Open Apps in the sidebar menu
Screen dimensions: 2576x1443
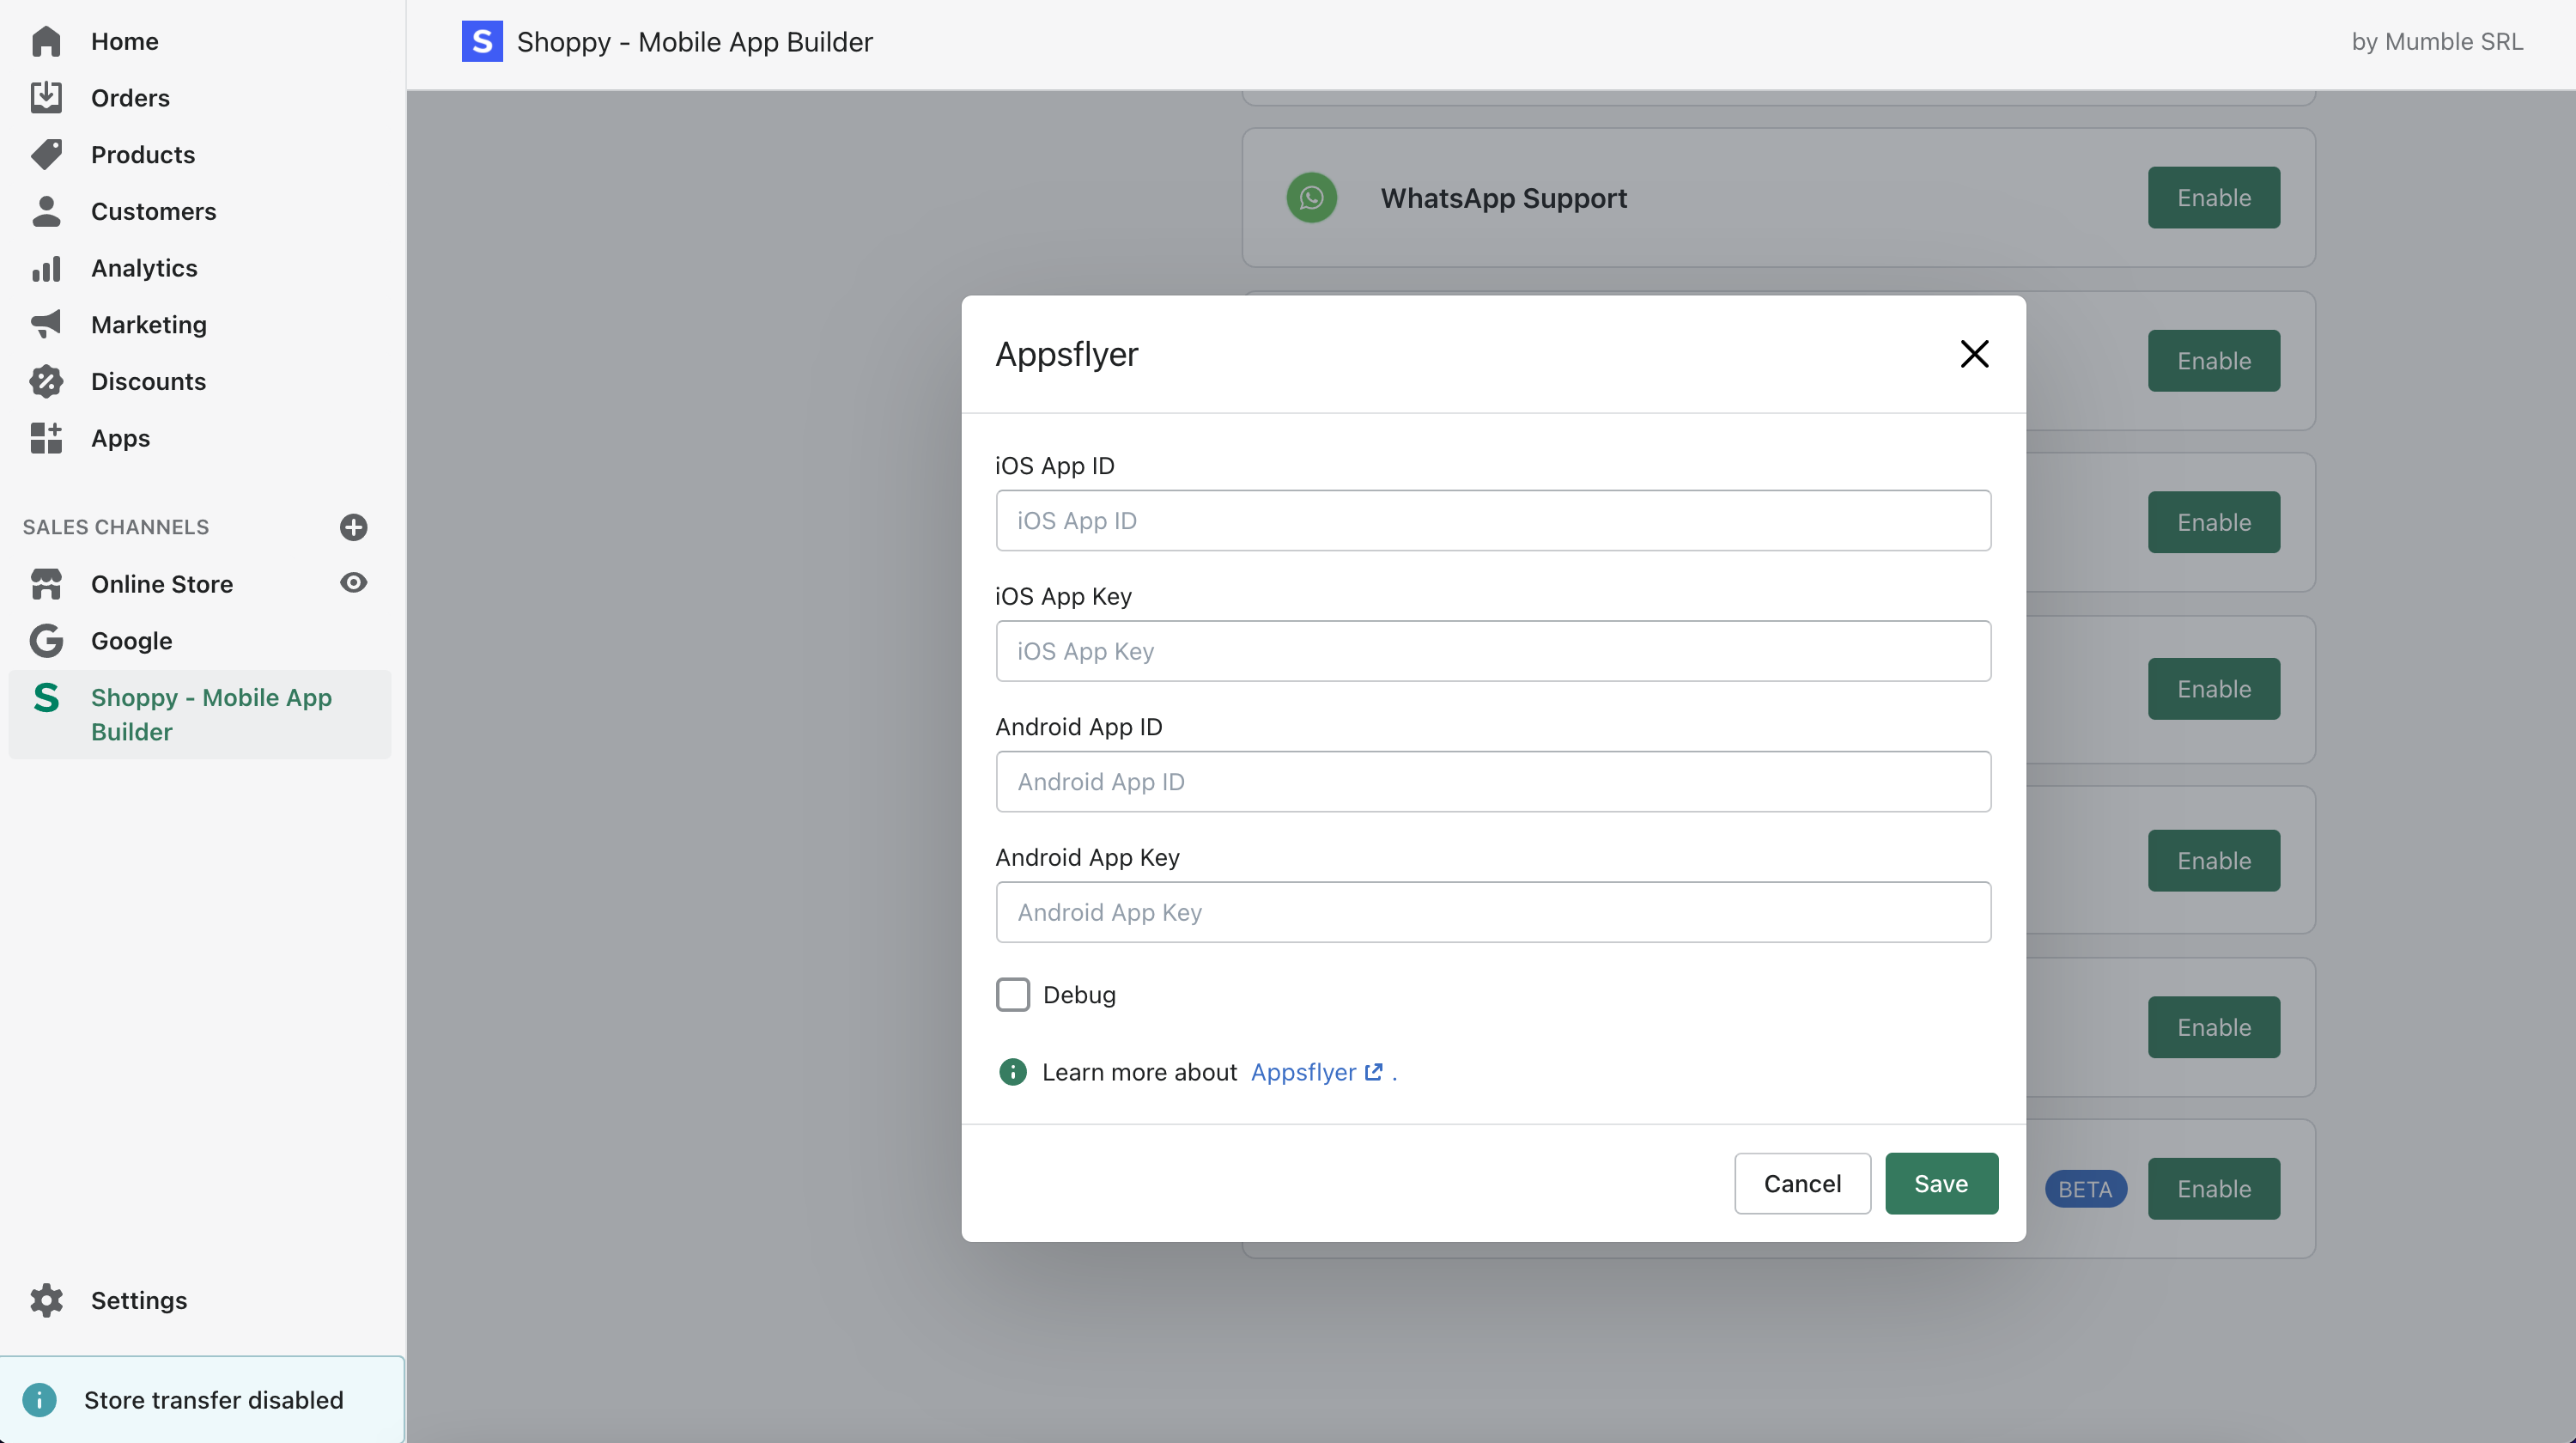[120, 438]
